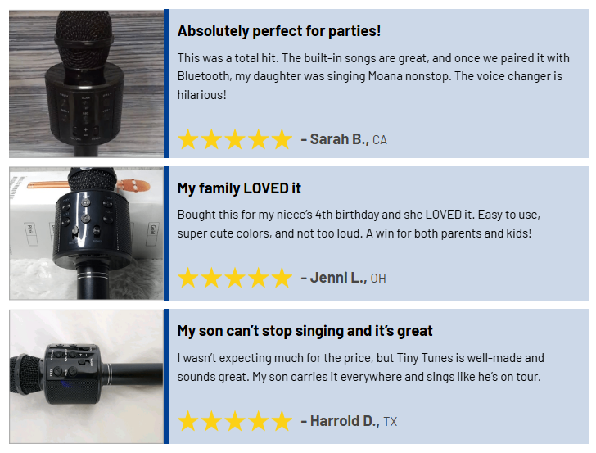Select the microphone thumbnail in Harrold D.'s review

pos(86,377)
